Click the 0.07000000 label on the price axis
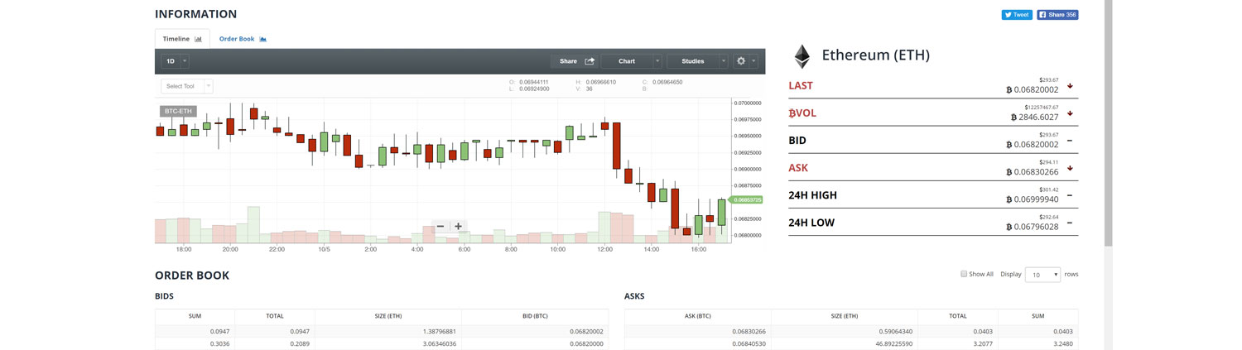 (x=747, y=103)
